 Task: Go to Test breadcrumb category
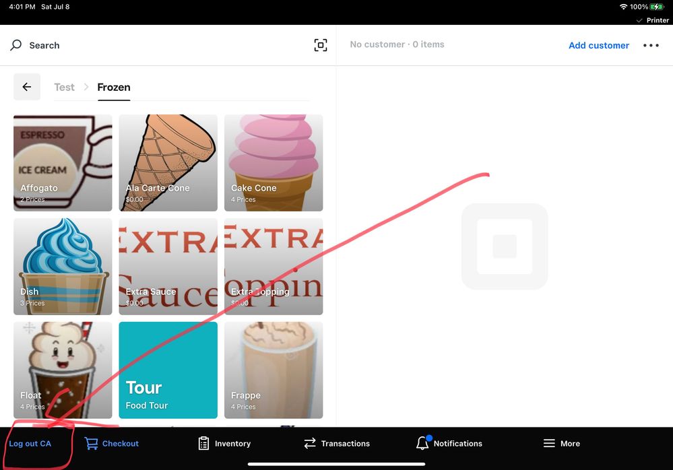64,87
